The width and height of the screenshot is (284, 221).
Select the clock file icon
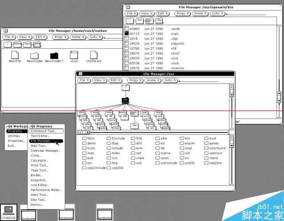point(74,55)
